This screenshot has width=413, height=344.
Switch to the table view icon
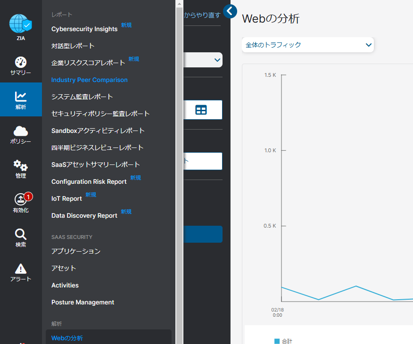[x=201, y=110]
